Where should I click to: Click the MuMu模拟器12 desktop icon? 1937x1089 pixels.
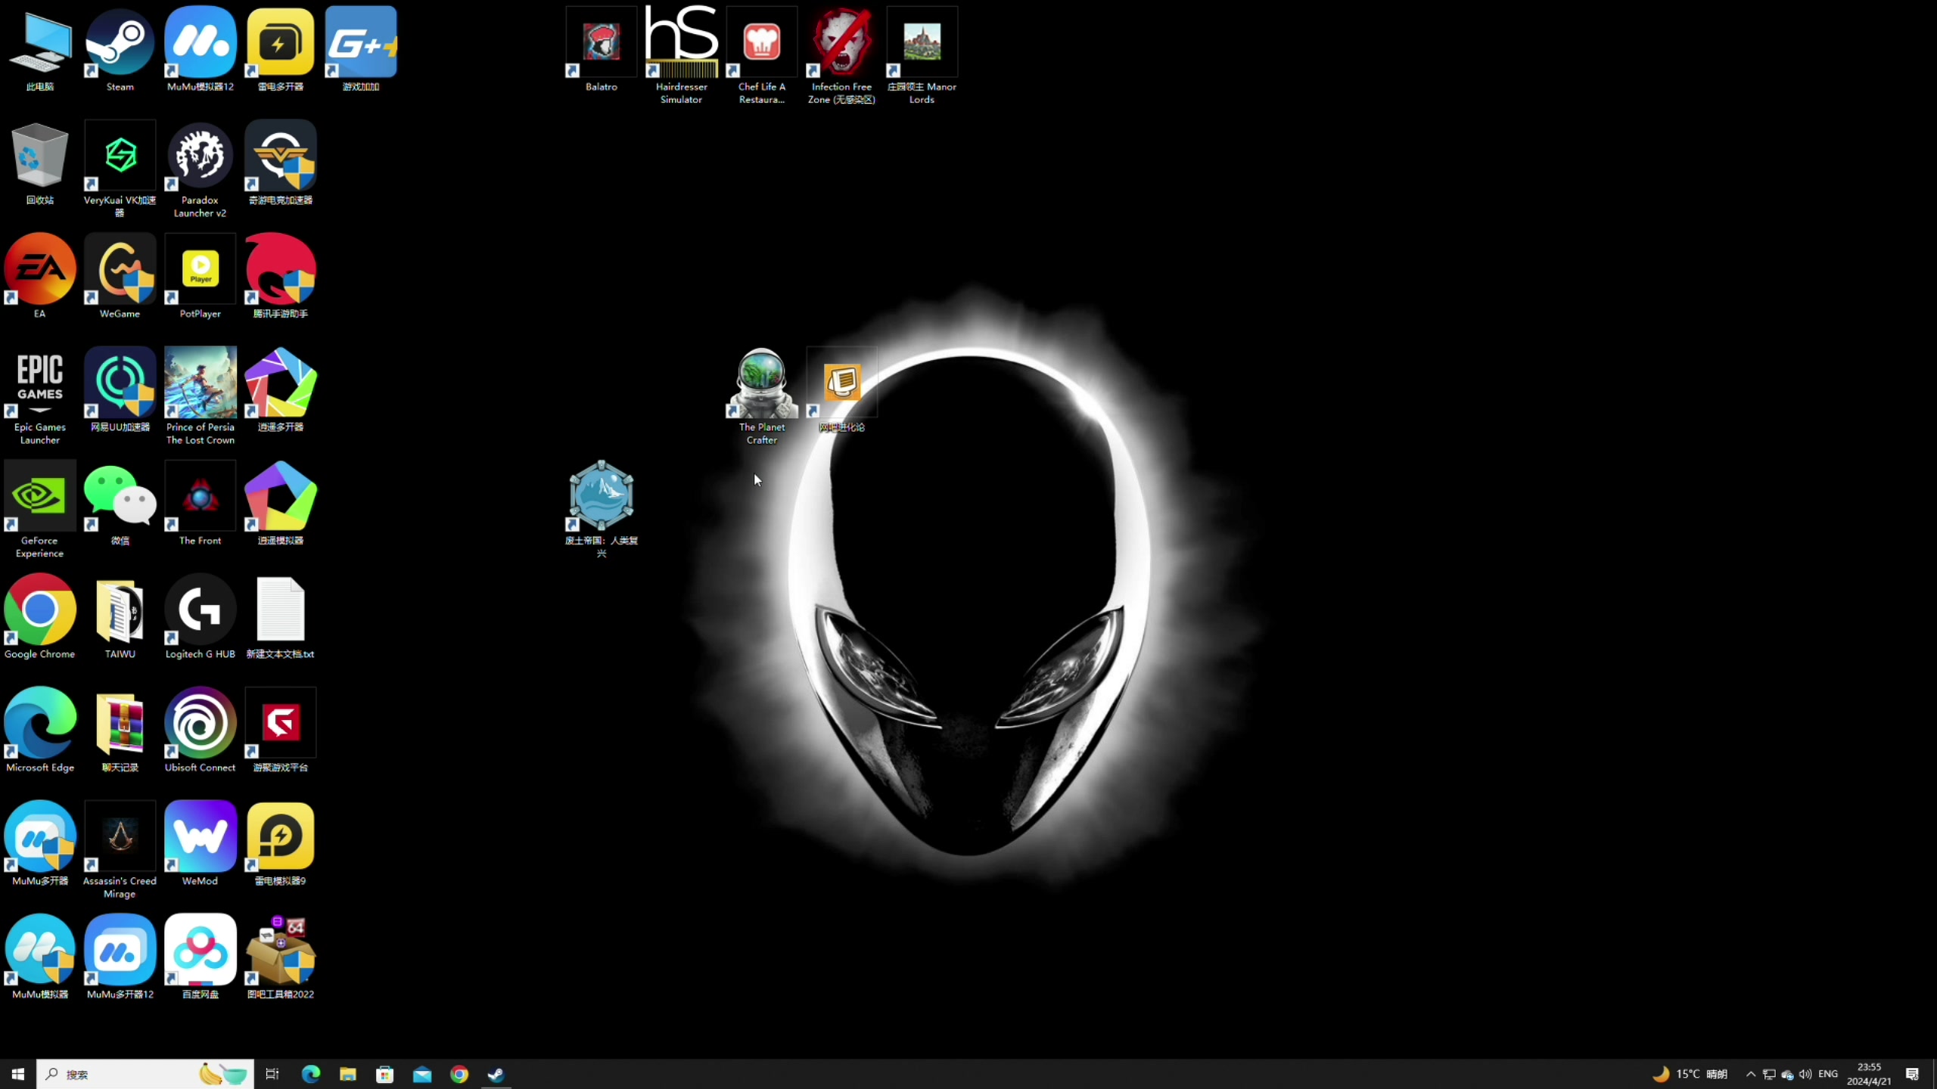click(x=200, y=49)
